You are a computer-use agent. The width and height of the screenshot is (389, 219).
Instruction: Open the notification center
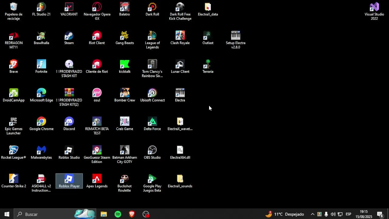click(x=380, y=214)
